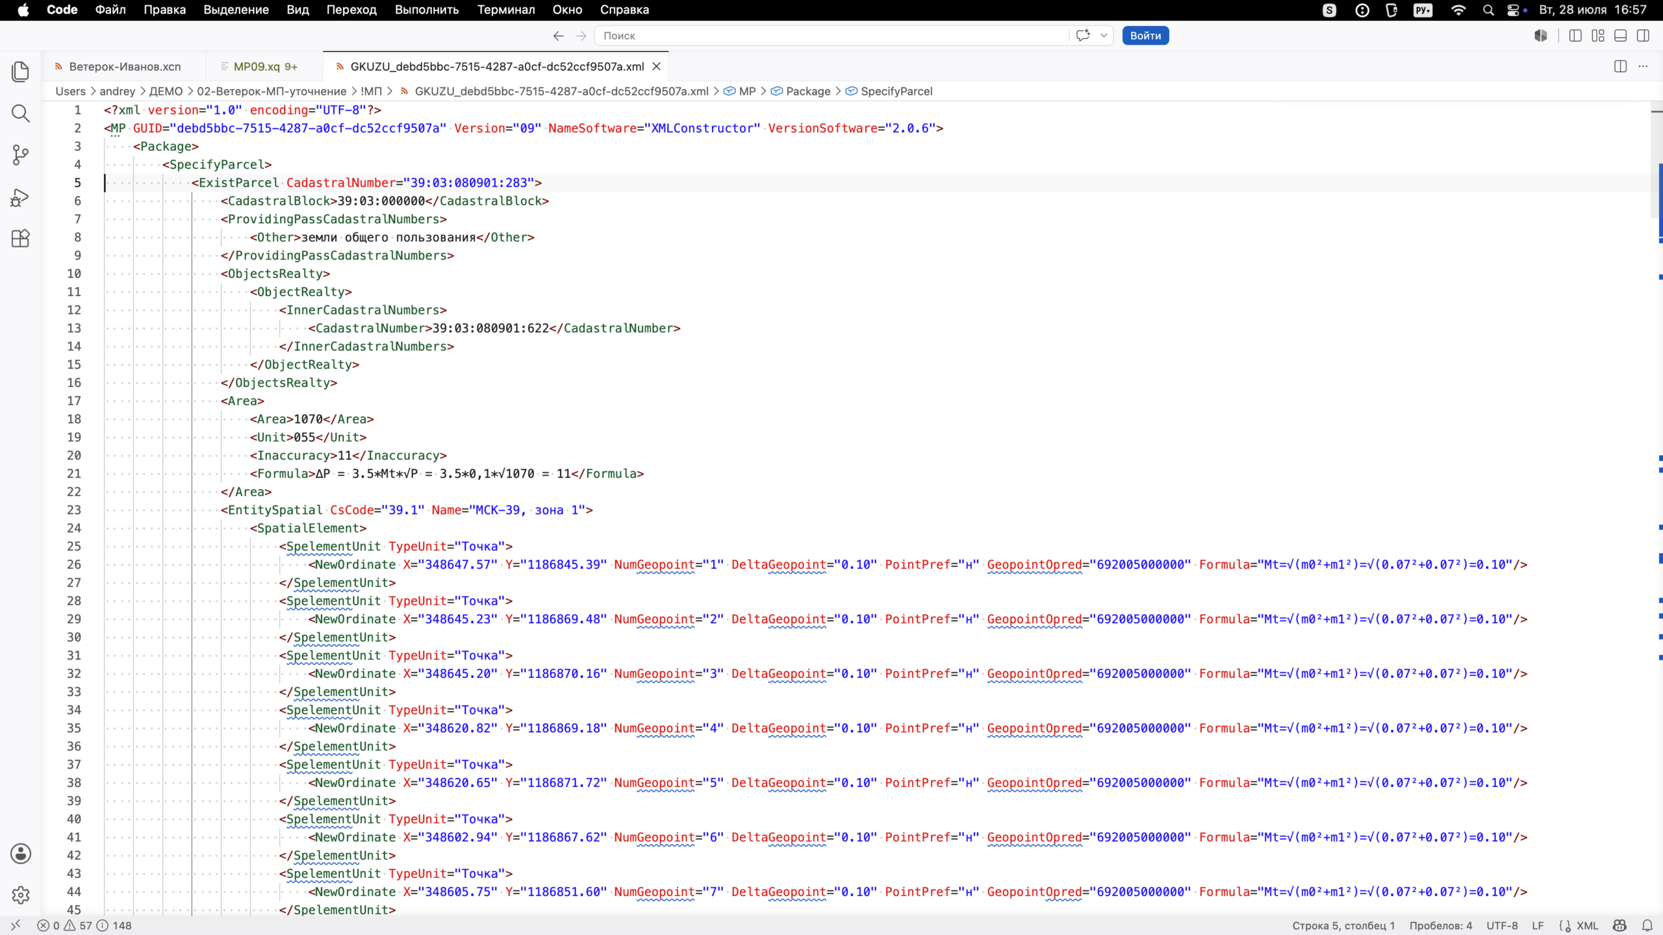1663x935 pixels.
Task: Click the date and time in menu bar
Action: tap(1592, 10)
